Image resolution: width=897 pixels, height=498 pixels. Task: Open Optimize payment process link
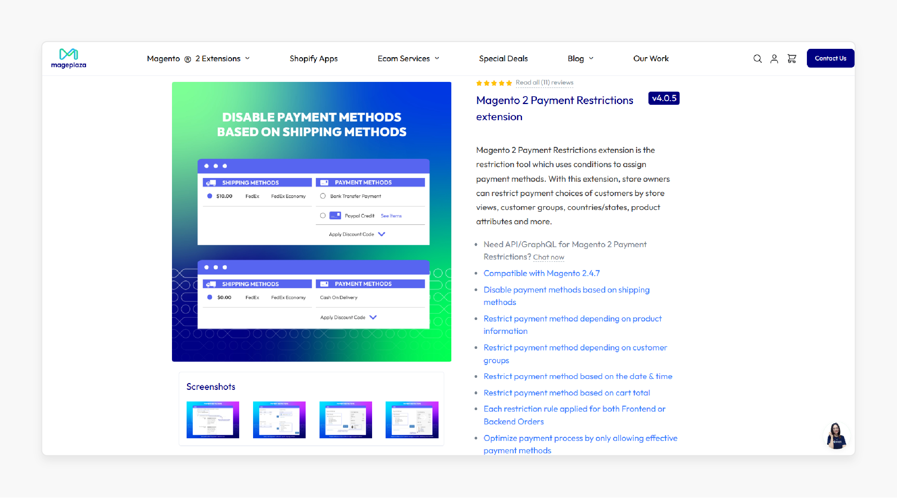pos(580,444)
